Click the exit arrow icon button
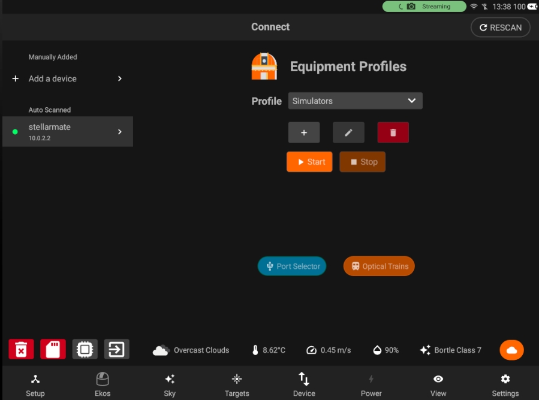Image resolution: width=539 pixels, height=400 pixels. (116, 349)
